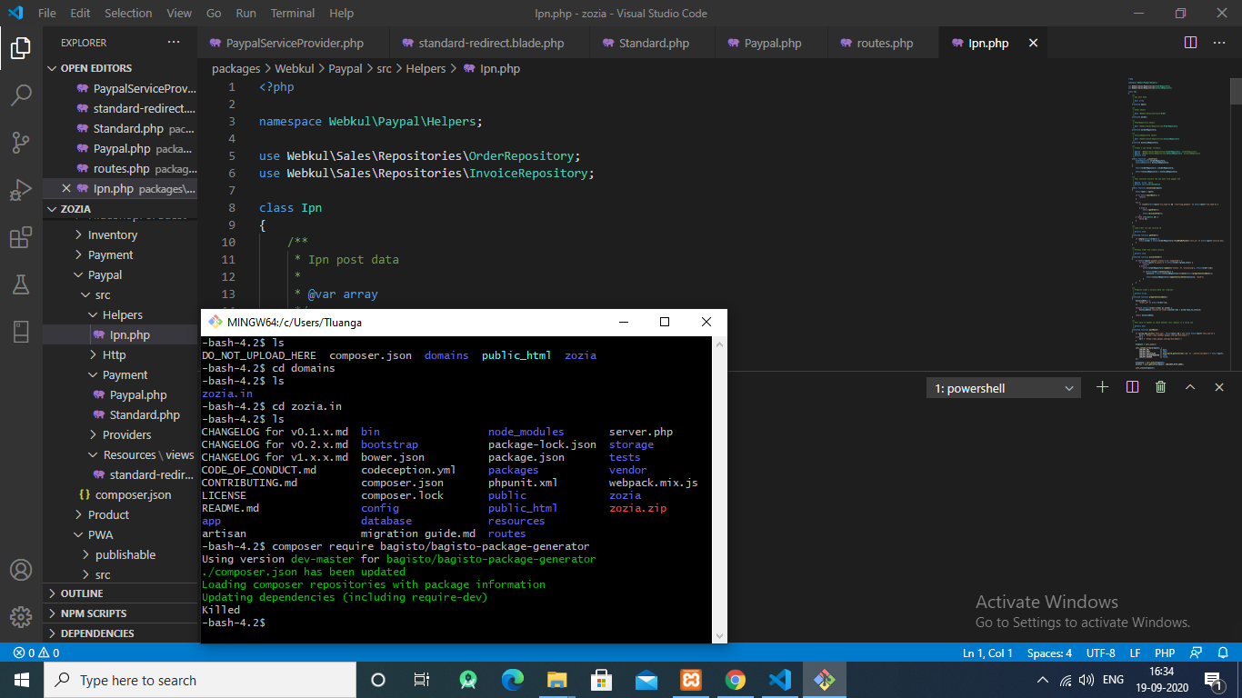Select the terminal dropdown '1: powershell'

(1003, 388)
